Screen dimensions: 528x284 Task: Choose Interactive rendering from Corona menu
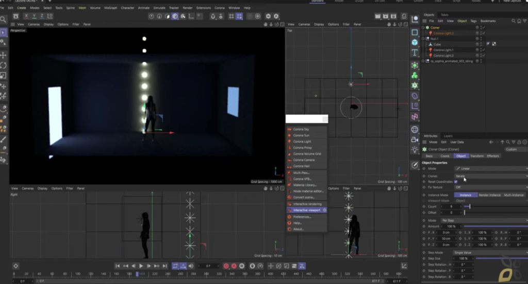307,204
